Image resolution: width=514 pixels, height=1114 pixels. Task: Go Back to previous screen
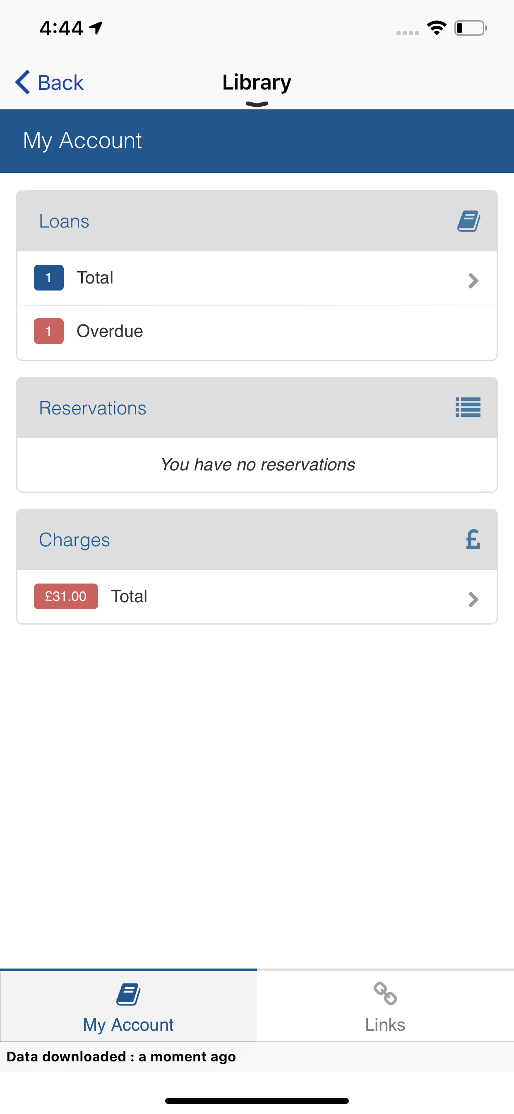pos(49,82)
